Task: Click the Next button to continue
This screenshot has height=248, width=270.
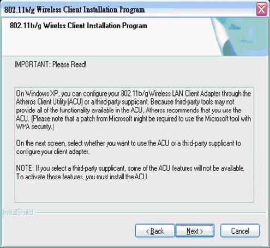Action: click(x=195, y=231)
